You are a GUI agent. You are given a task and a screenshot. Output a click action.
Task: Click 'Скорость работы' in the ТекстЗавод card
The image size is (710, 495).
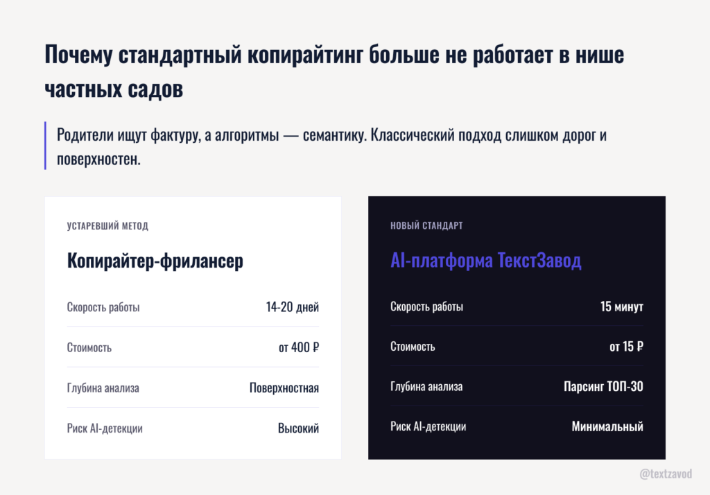426,306
